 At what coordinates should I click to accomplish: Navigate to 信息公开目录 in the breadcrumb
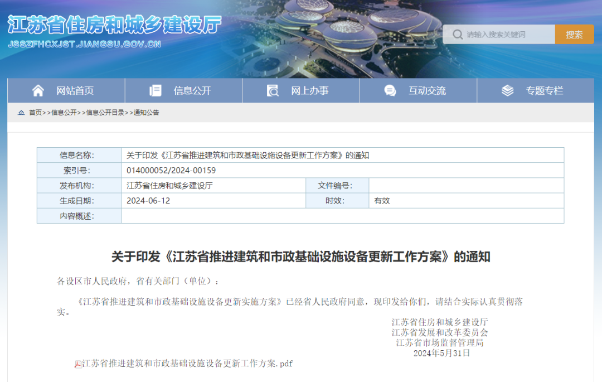[105, 113]
